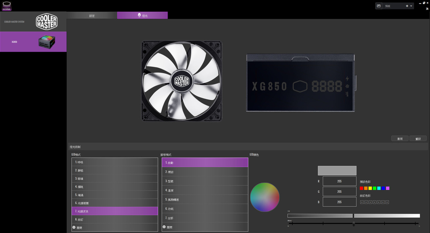Click the fan symbol icon on PSU display
Image resolution: width=430 pixels, height=233 pixels.
(x=347, y=86)
